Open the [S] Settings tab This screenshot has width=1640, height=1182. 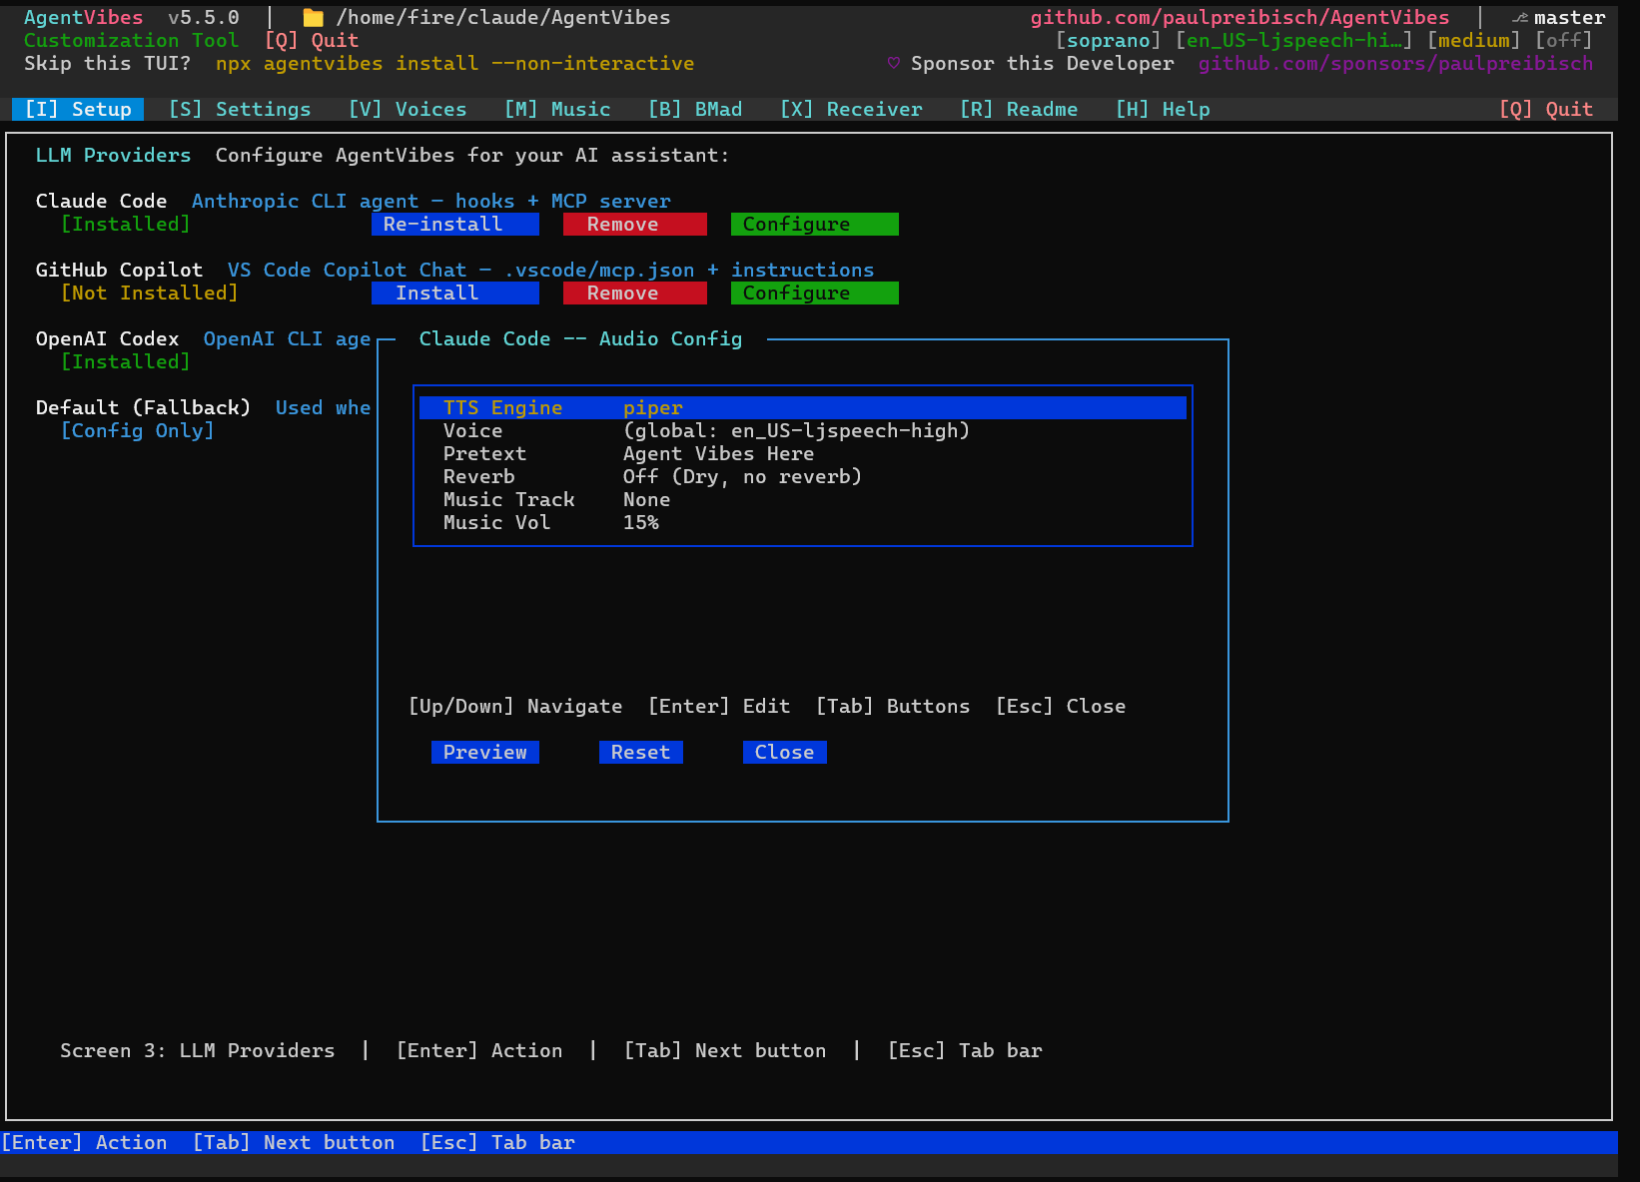coord(240,109)
